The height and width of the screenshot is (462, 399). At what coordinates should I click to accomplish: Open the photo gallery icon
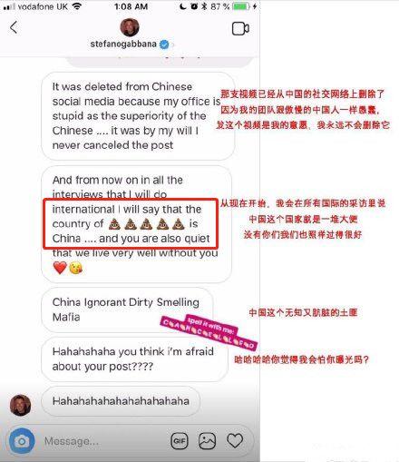[x=207, y=441]
